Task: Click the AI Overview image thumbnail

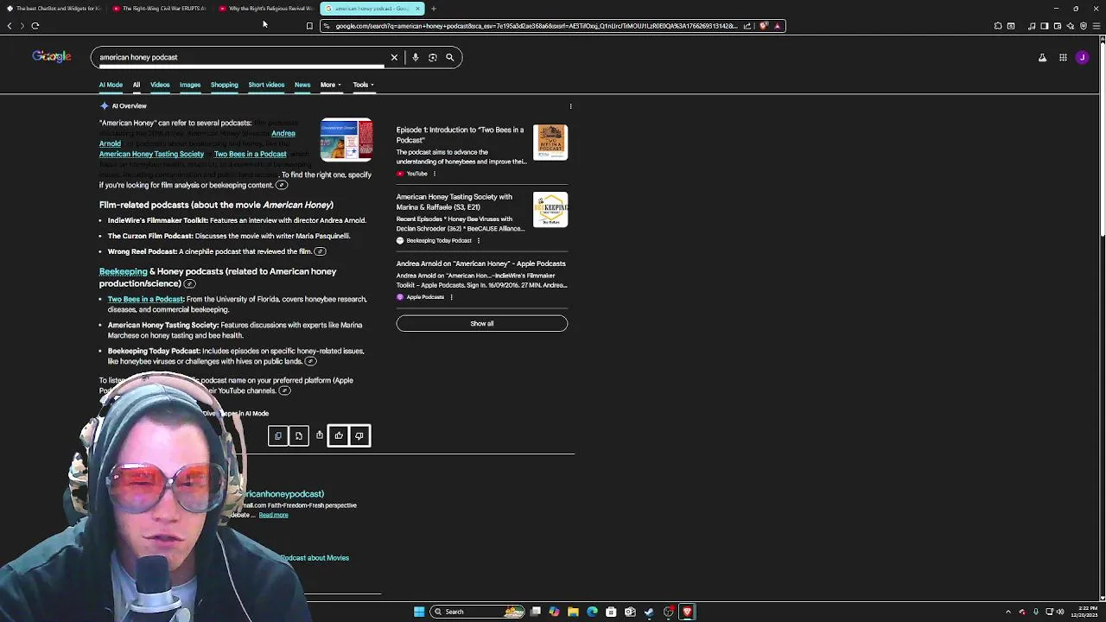Action: [x=346, y=139]
